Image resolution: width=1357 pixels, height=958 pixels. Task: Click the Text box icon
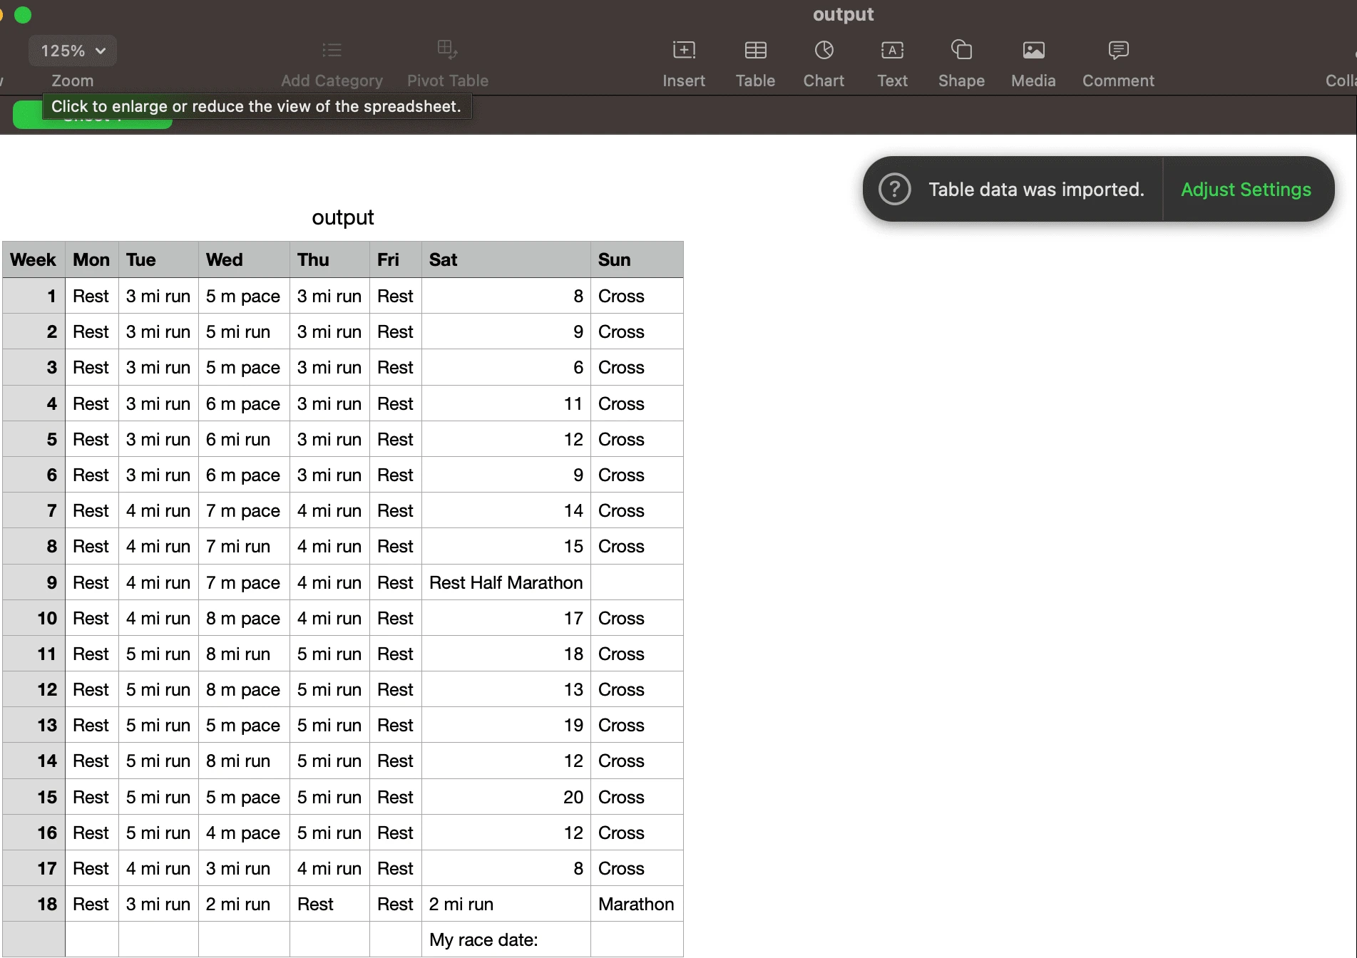click(x=892, y=50)
